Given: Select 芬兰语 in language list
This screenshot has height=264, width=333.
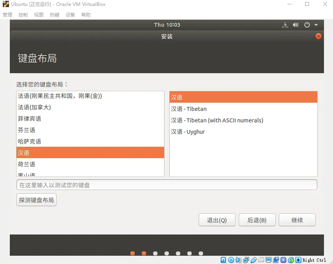Looking at the screenshot, I should pos(90,130).
